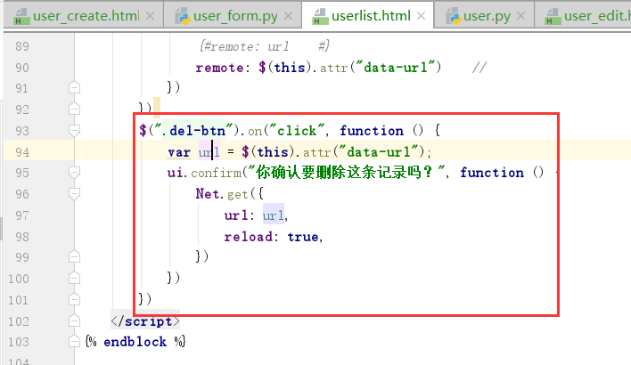The image size is (631, 365).
Task: Toggle the fold marker at line 102
Action: click(x=75, y=320)
